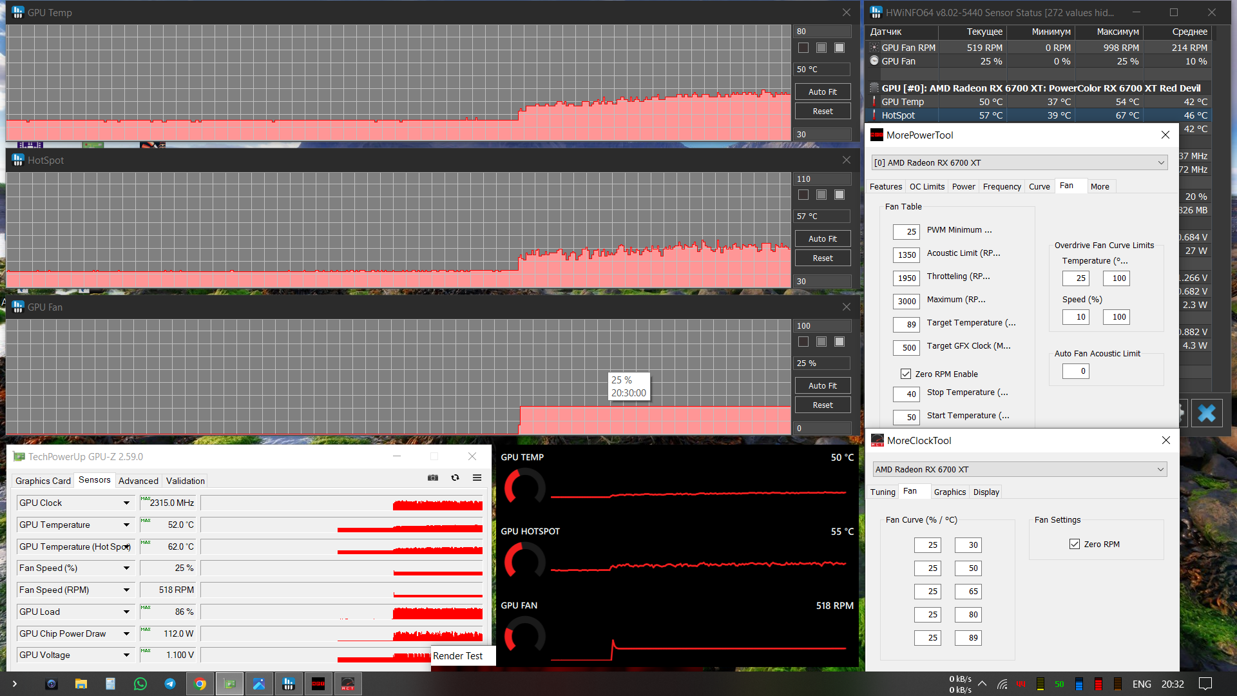The width and height of the screenshot is (1237, 696).
Task: Open Advanced tab in GPU-Z
Action: (138, 481)
